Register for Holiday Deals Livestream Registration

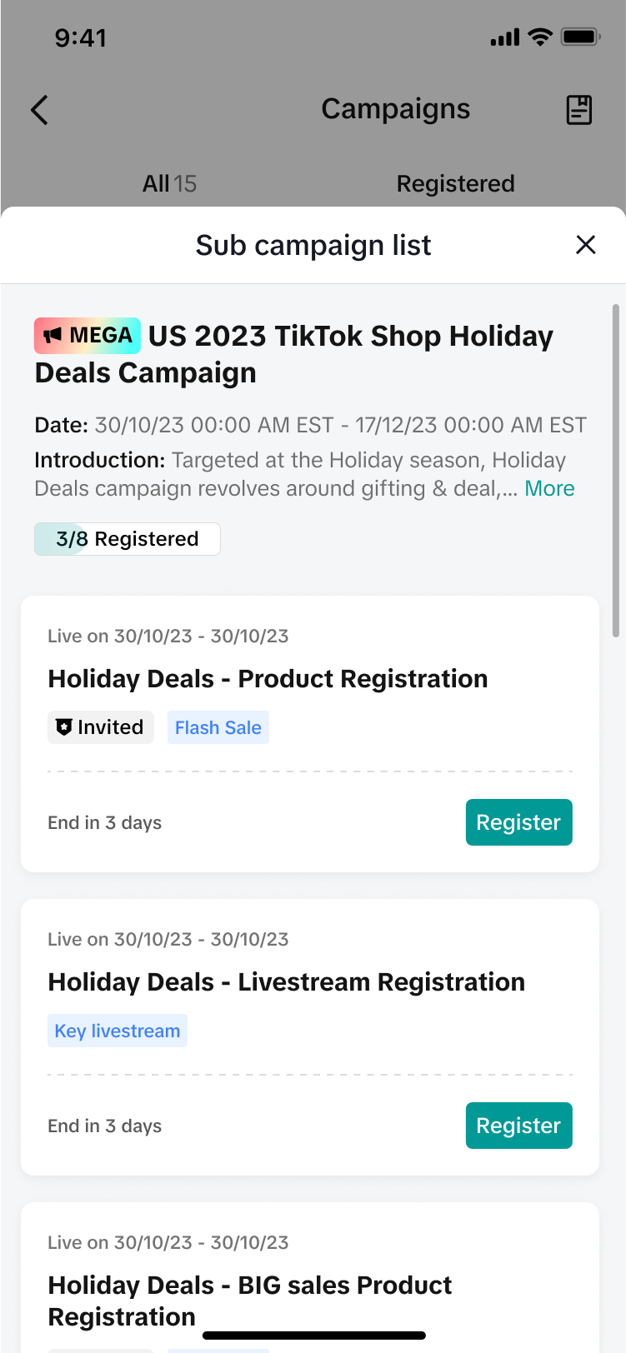click(518, 1126)
